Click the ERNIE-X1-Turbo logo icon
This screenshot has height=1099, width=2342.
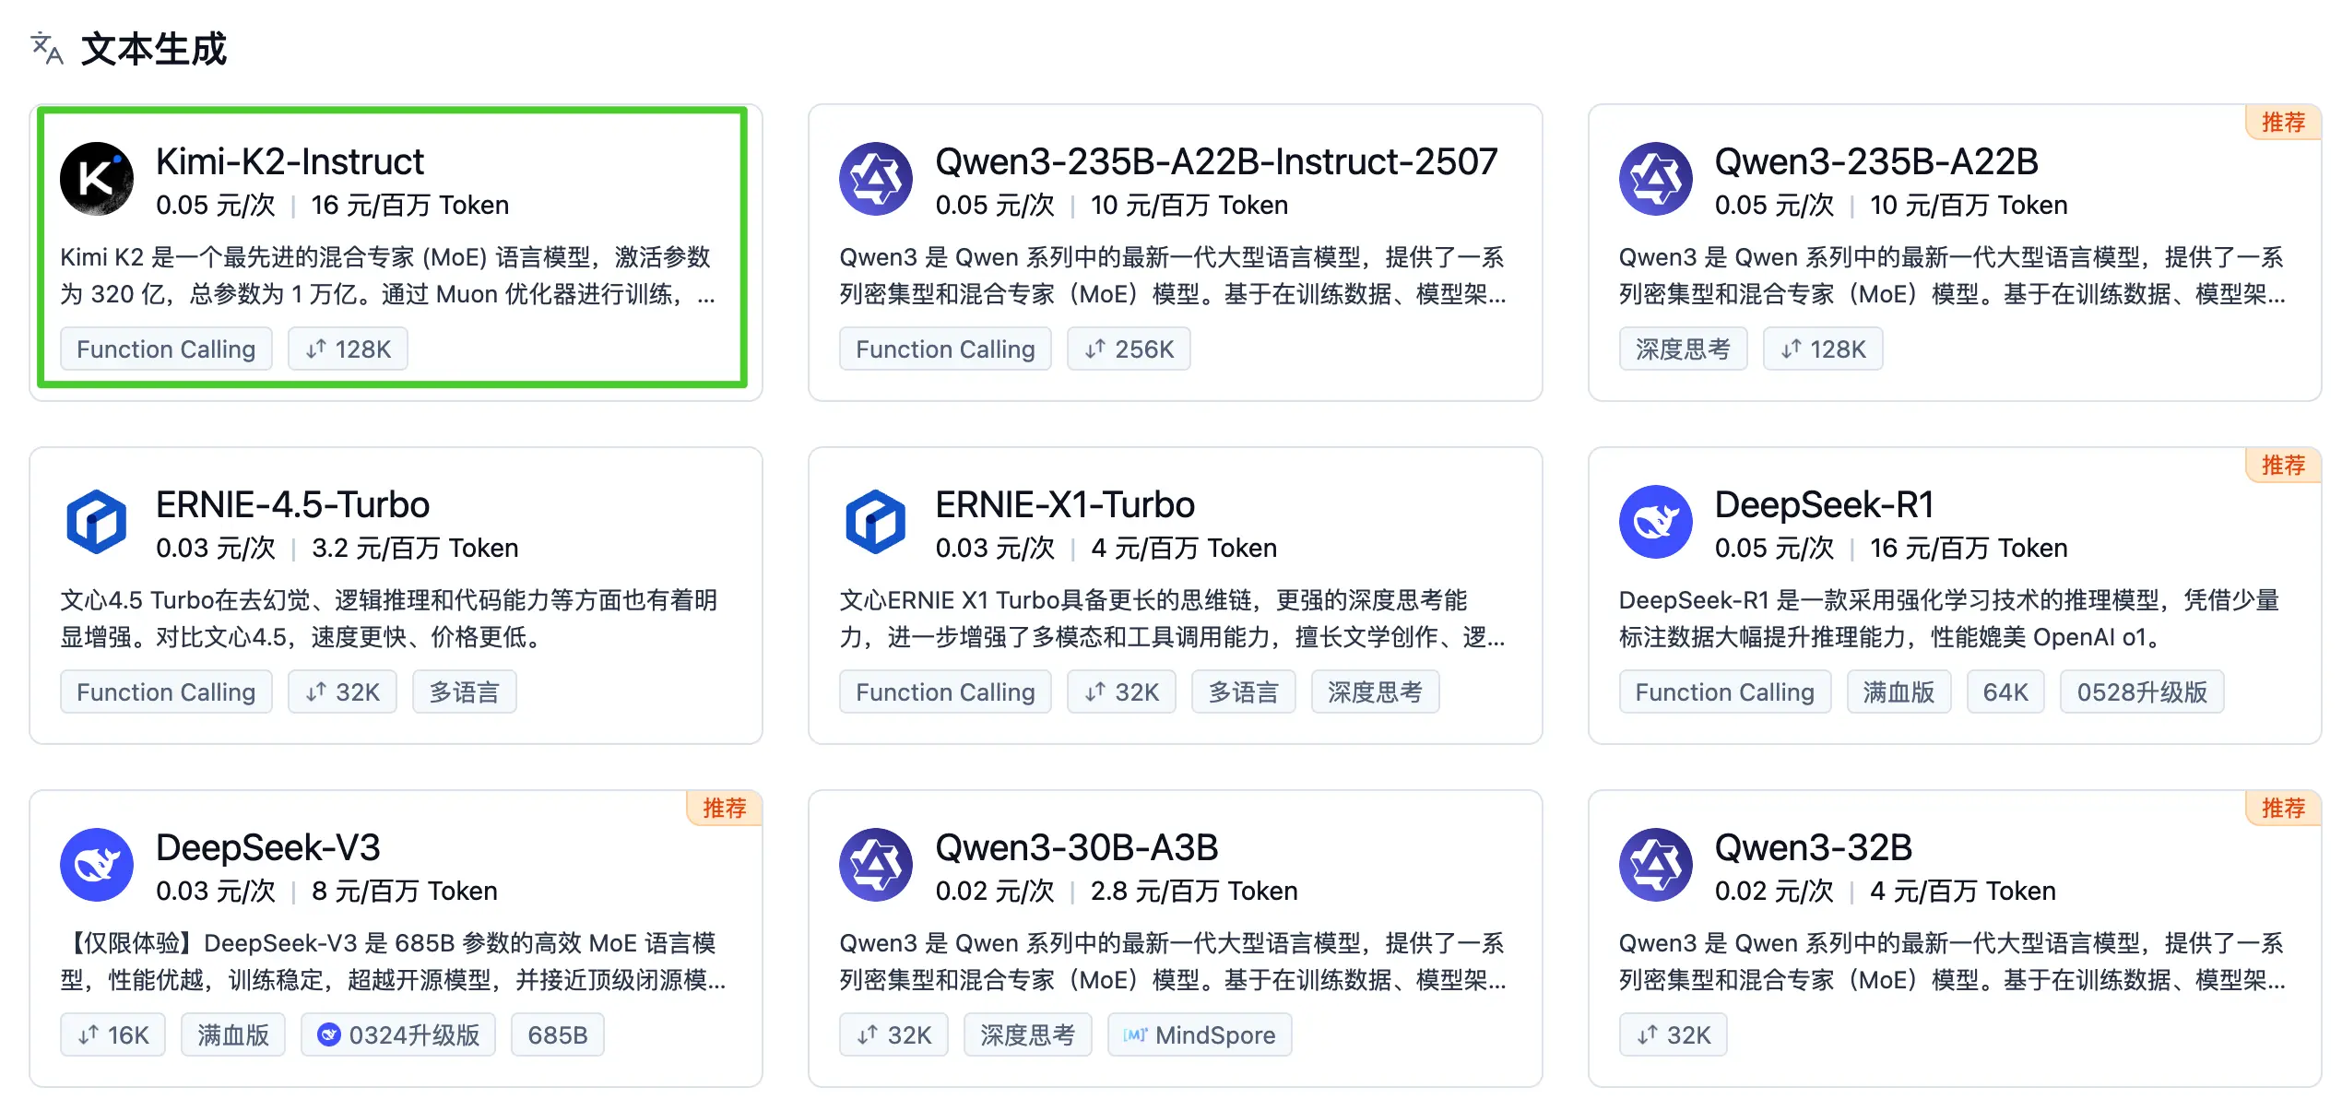click(x=876, y=522)
